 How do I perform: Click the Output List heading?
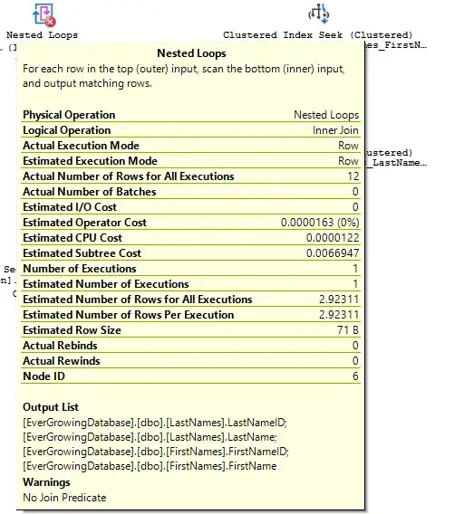[x=51, y=407]
